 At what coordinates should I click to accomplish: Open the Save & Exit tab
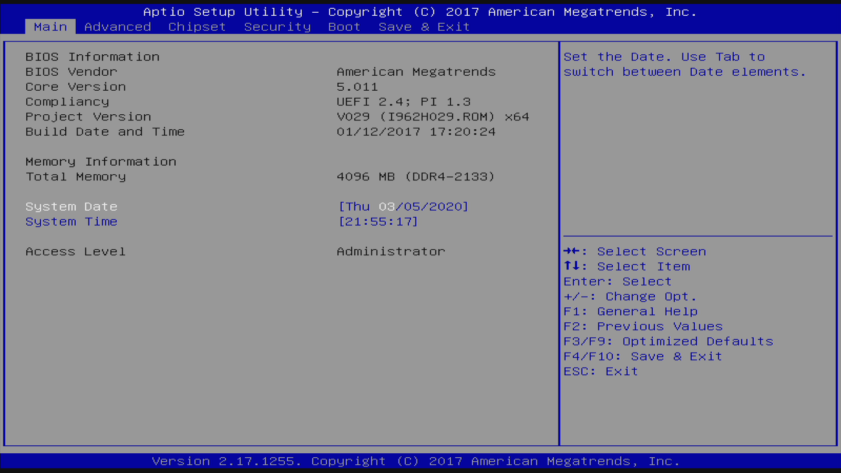click(x=424, y=27)
